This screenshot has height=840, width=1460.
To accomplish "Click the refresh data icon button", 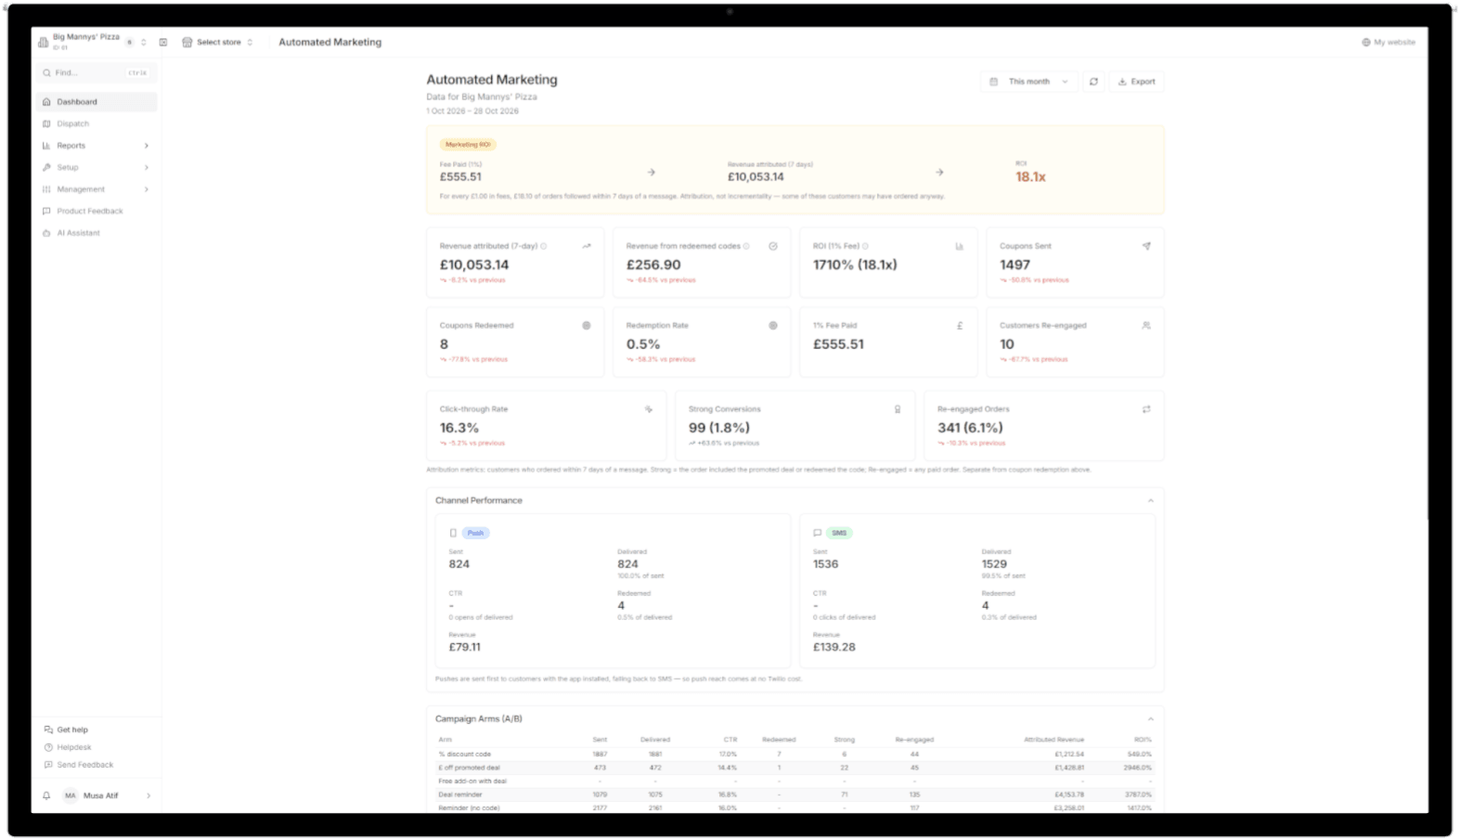I will click(1093, 82).
